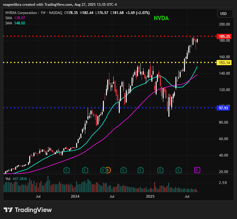Click the 200.00 price axis label
Image resolution: width=237 pixels, height=219 pixels.
[224, 24]
